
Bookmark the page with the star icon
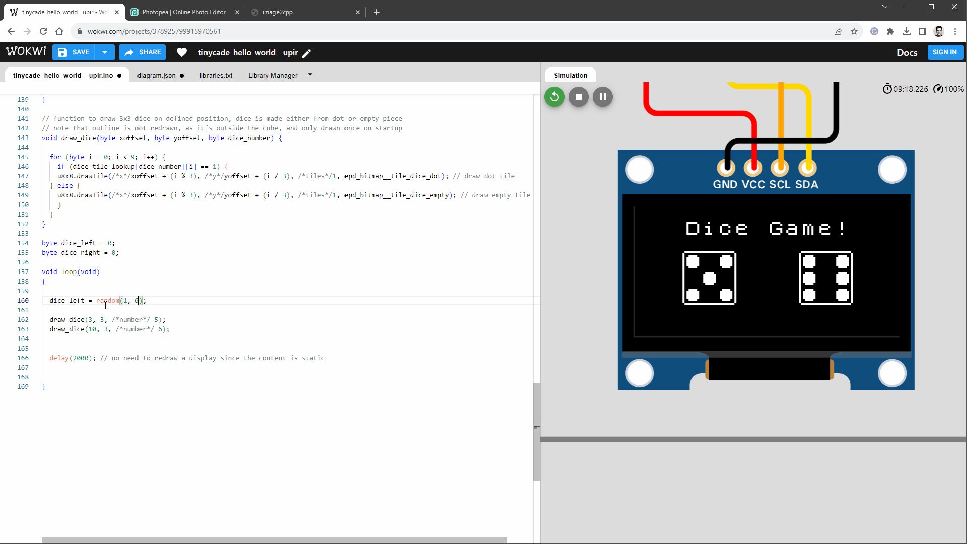[x=855, y=31]
